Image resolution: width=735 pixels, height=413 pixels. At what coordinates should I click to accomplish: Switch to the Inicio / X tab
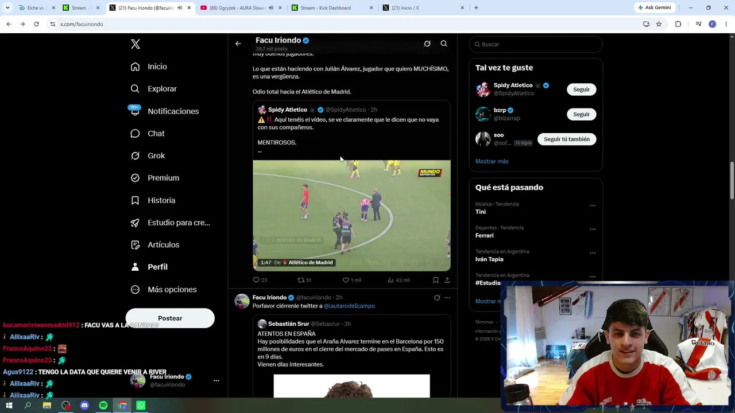[x=423, y=8]
